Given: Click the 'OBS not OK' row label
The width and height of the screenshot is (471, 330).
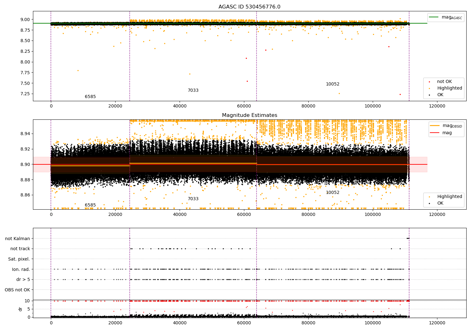Looking at the screenshot, I should (17, 290).
